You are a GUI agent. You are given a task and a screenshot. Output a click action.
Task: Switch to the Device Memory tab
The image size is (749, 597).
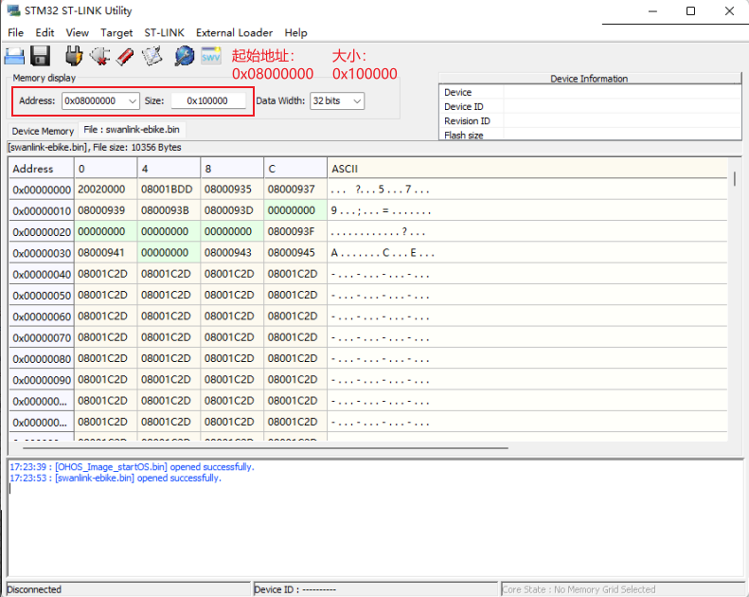43,131
